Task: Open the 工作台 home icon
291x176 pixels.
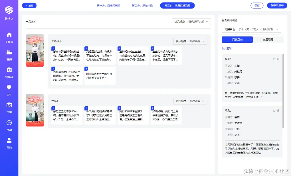Action: click(x=9, y=35)
